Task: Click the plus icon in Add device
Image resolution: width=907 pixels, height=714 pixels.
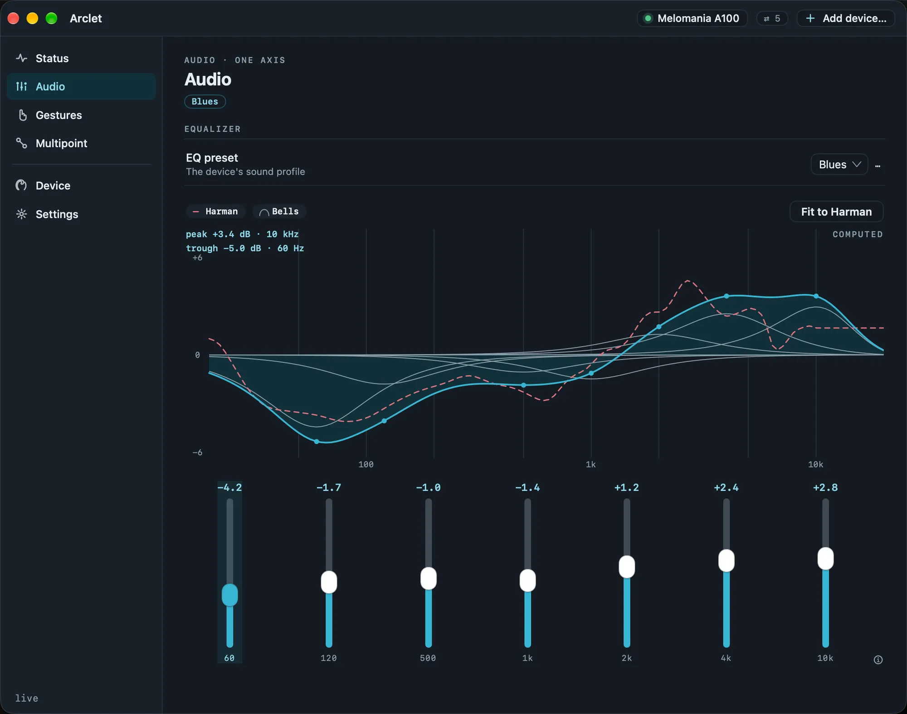Action: coord(810,18)
